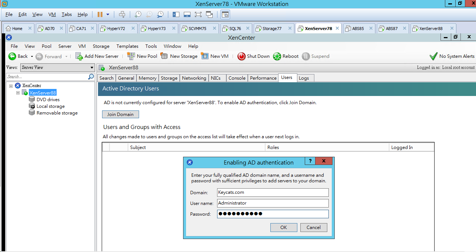
Task: Open the VMware VM menu
Action: (52, 14)
